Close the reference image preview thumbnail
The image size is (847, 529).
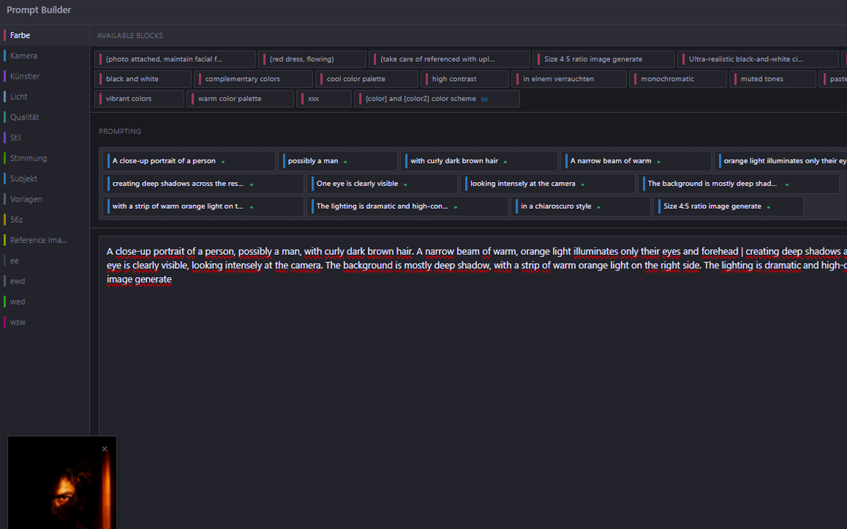tap(105, 449)
